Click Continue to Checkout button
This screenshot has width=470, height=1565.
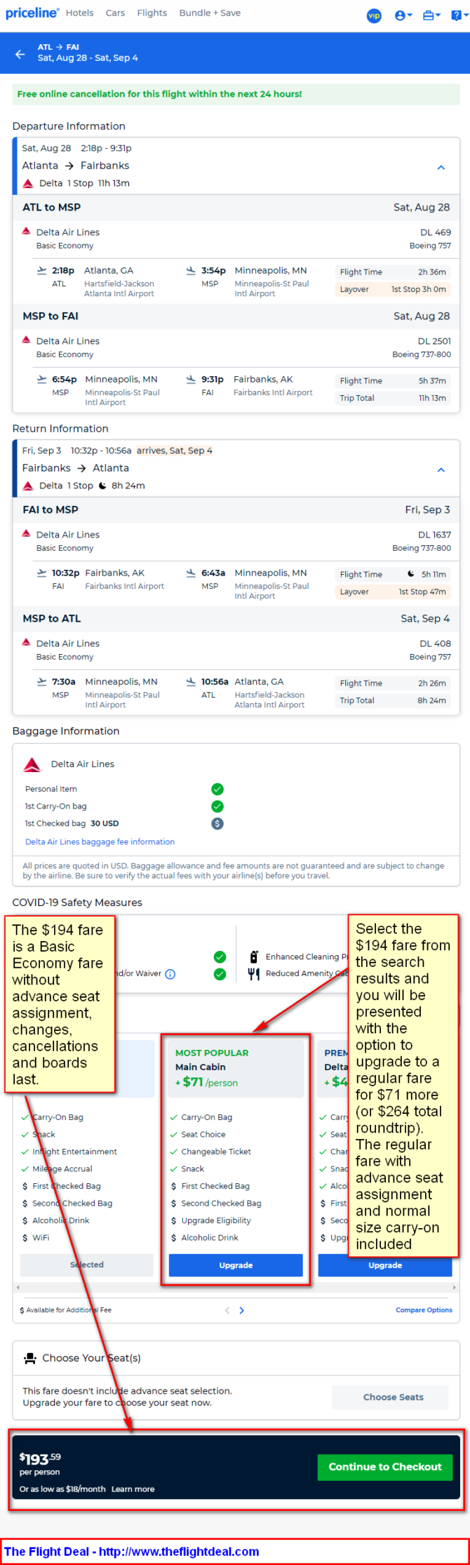click(385, 1467)
